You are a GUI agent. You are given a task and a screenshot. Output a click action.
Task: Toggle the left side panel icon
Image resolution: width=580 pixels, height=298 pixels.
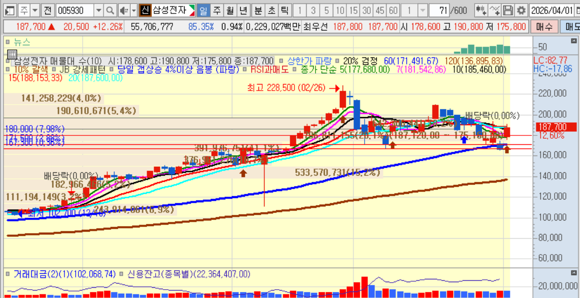click(10, 10)
